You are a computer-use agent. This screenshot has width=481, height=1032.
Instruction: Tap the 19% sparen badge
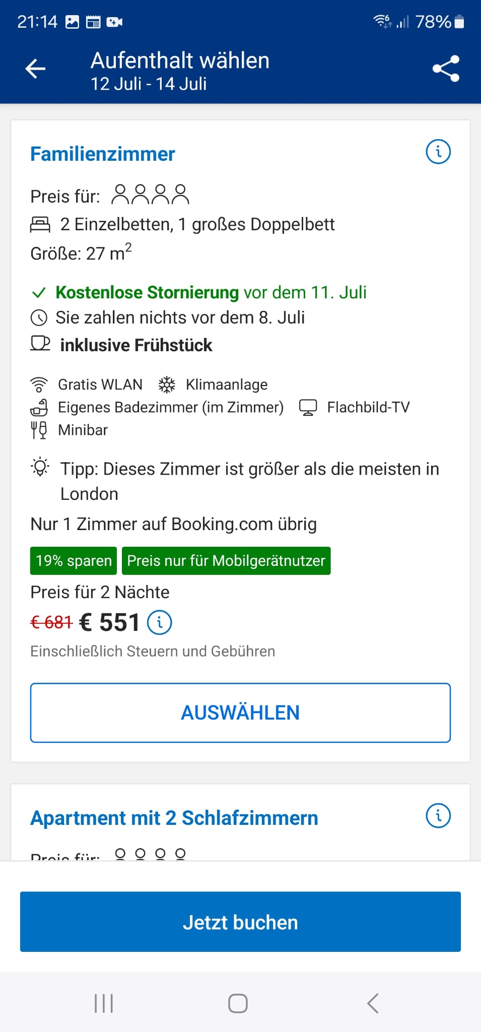click(x=74, y=561)
